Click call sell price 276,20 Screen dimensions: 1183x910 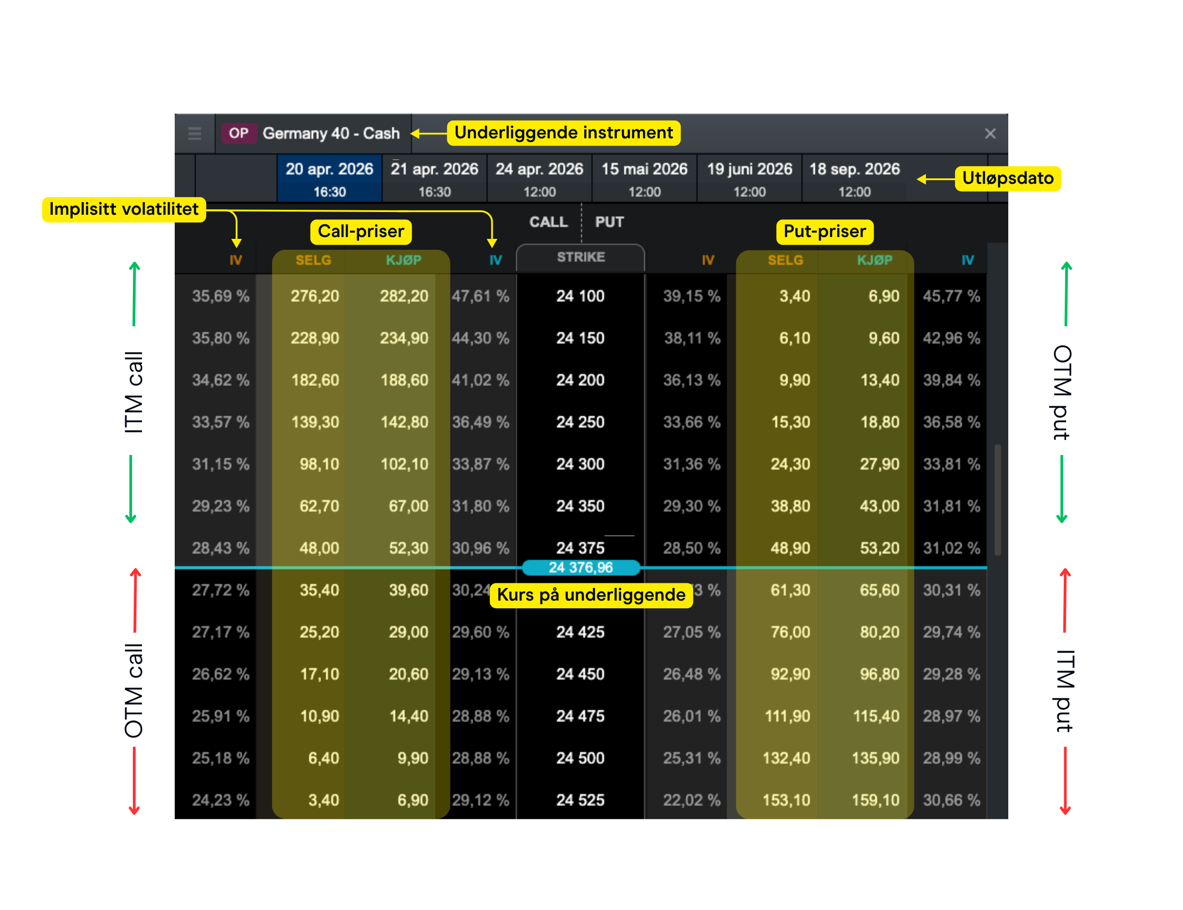315,296
